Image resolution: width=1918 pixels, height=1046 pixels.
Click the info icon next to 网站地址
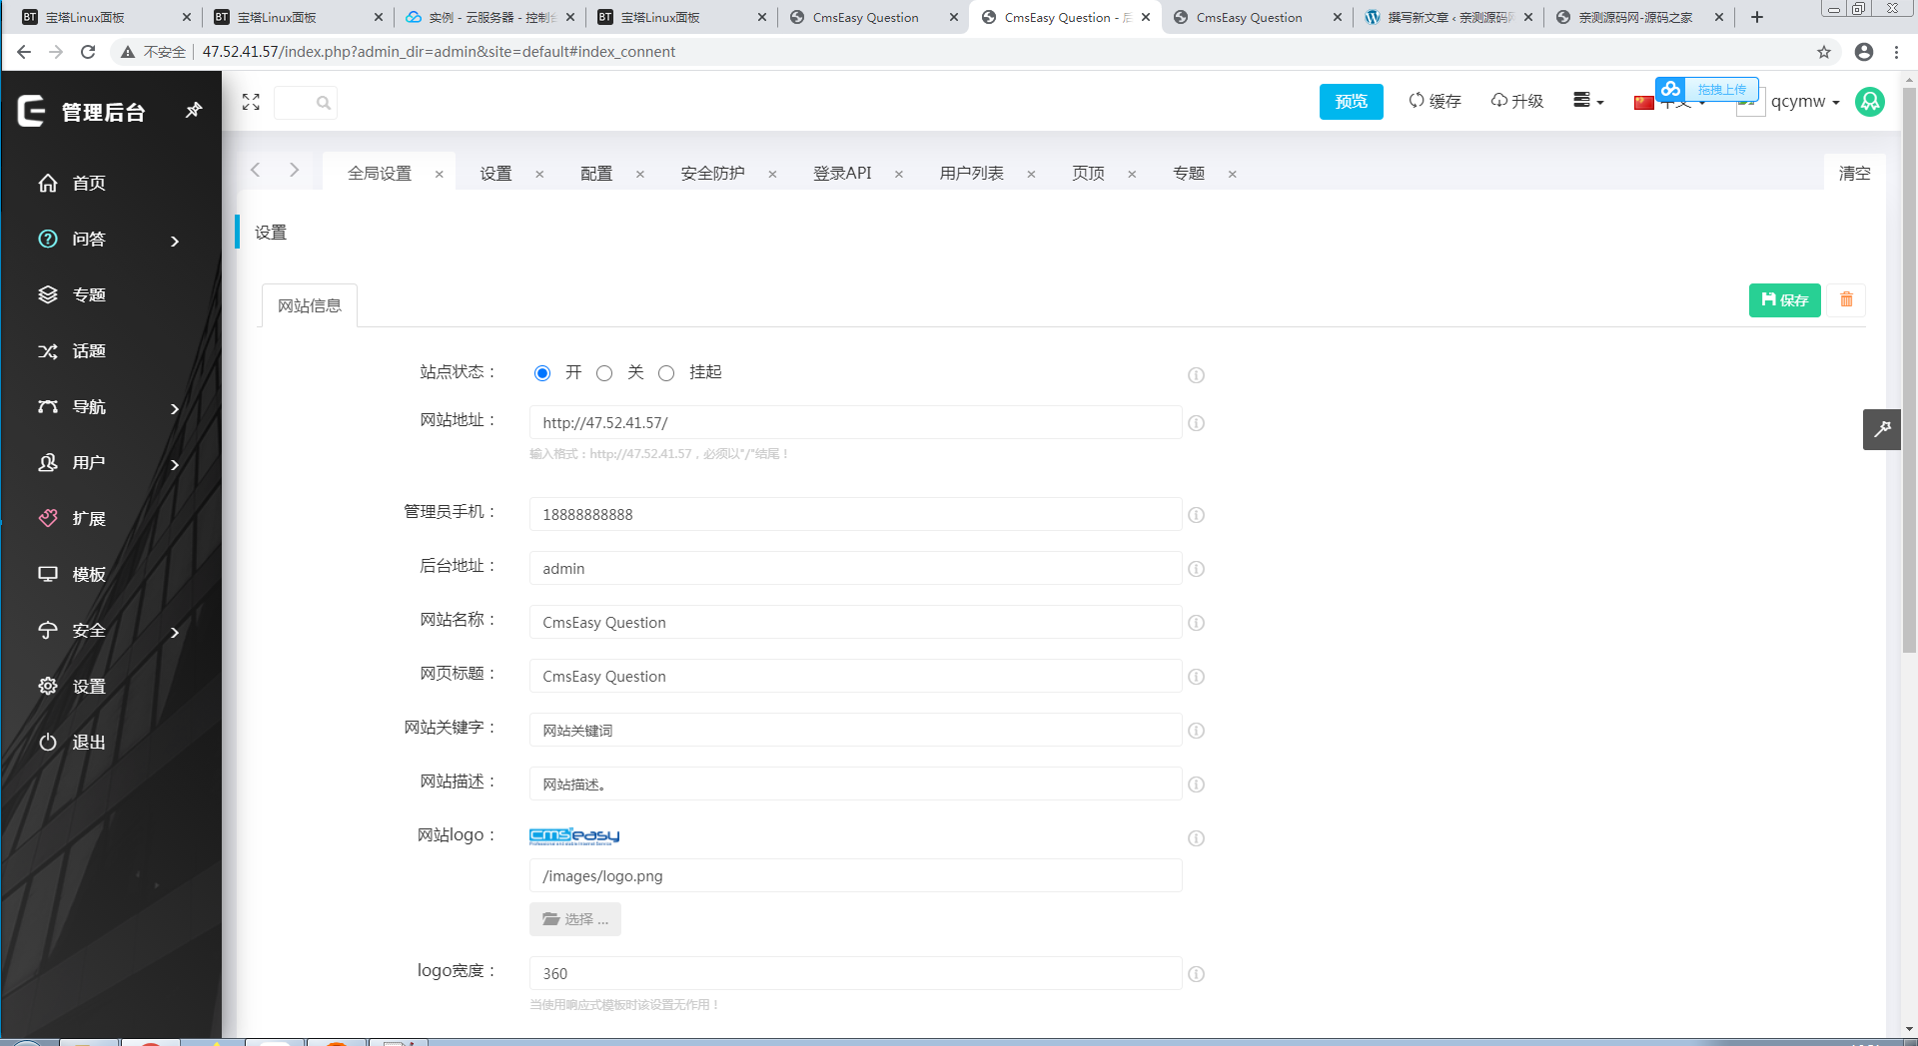click(1196, 423)
